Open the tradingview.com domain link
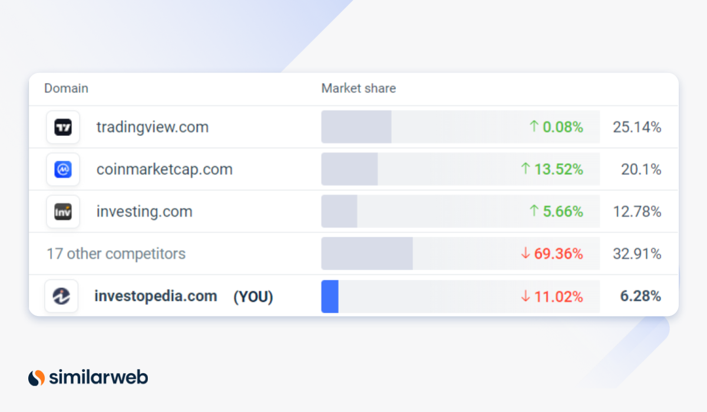This screenshot has width=707, height=412. (x=152, y=127)
